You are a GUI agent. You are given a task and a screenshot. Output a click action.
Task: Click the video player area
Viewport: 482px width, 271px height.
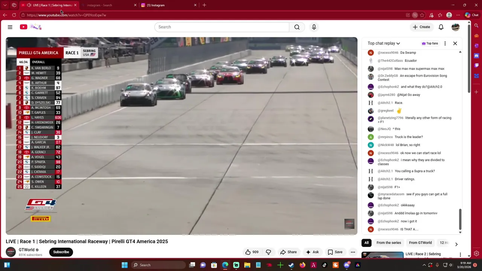(182, 136)
